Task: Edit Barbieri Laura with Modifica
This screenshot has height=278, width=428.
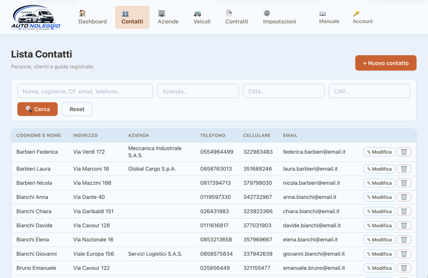Action: [x=379, y=169]
